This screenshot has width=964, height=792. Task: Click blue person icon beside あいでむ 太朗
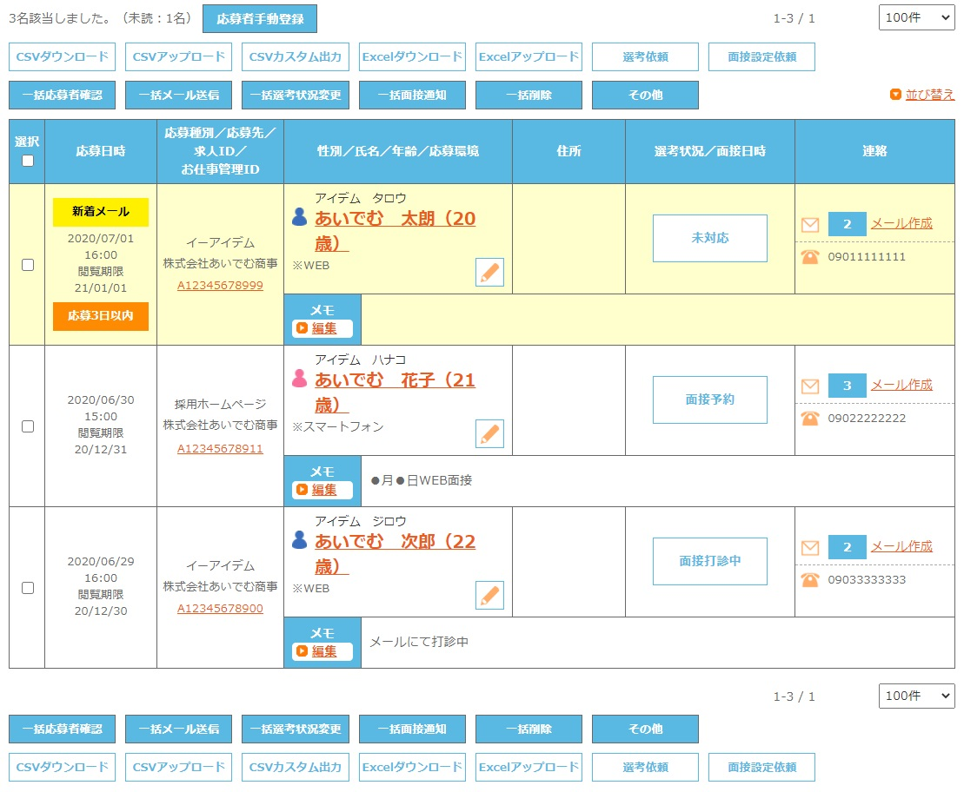click(x=300, y=217)
